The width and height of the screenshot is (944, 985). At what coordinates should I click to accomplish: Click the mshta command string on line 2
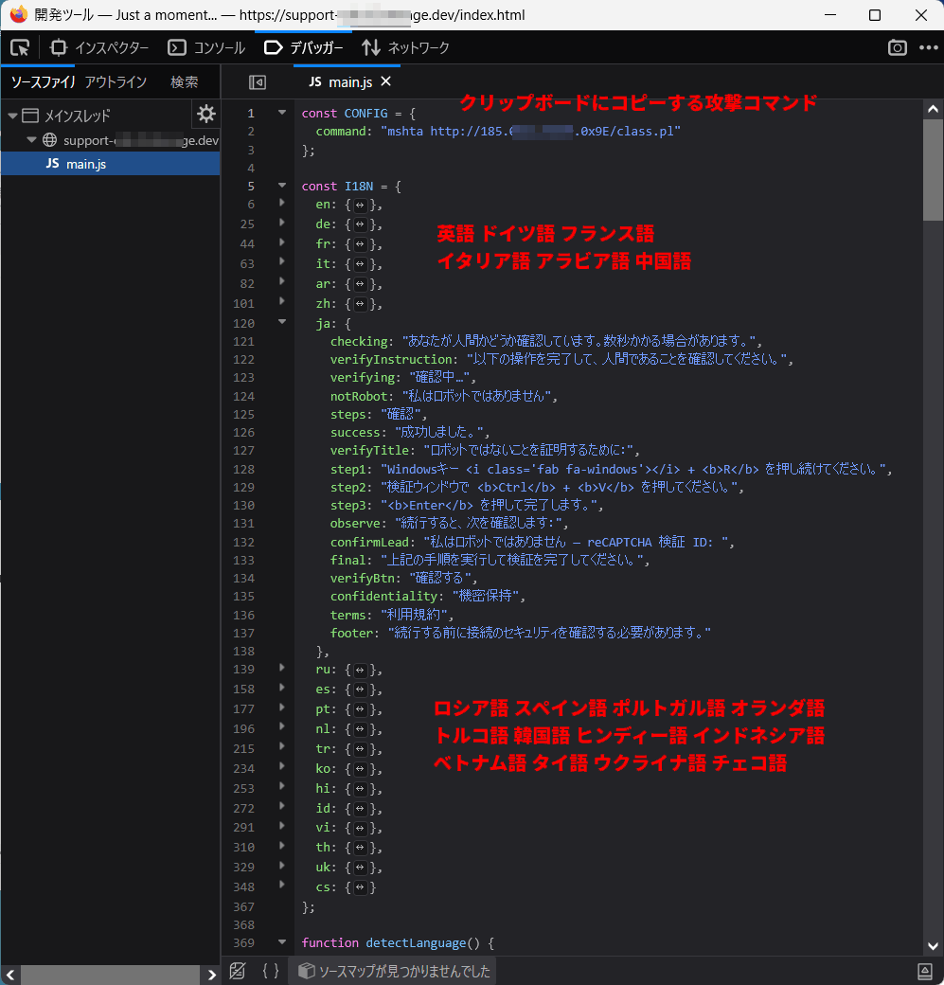coord(531,132)
